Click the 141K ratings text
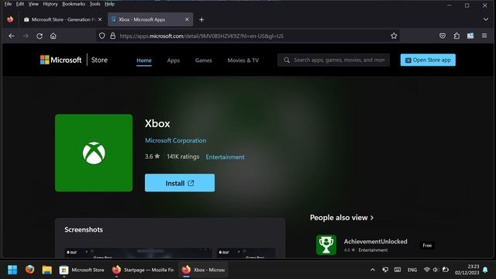The width and height of the screenshot is (496, 279). click(183, 157)
